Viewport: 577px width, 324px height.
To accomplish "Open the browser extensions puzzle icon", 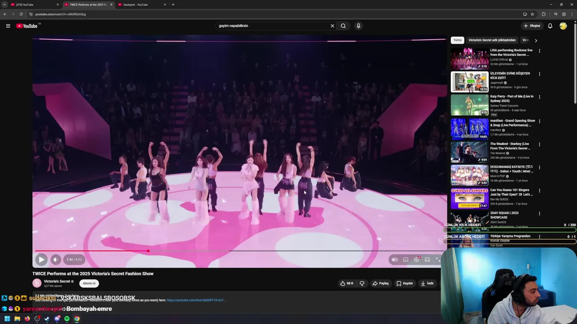I will (544, 14).
